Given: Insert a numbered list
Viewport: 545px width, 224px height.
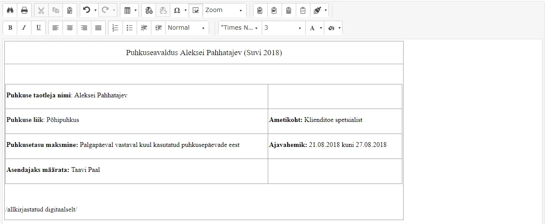Looking at the screenshot, I should coord(115,28).
